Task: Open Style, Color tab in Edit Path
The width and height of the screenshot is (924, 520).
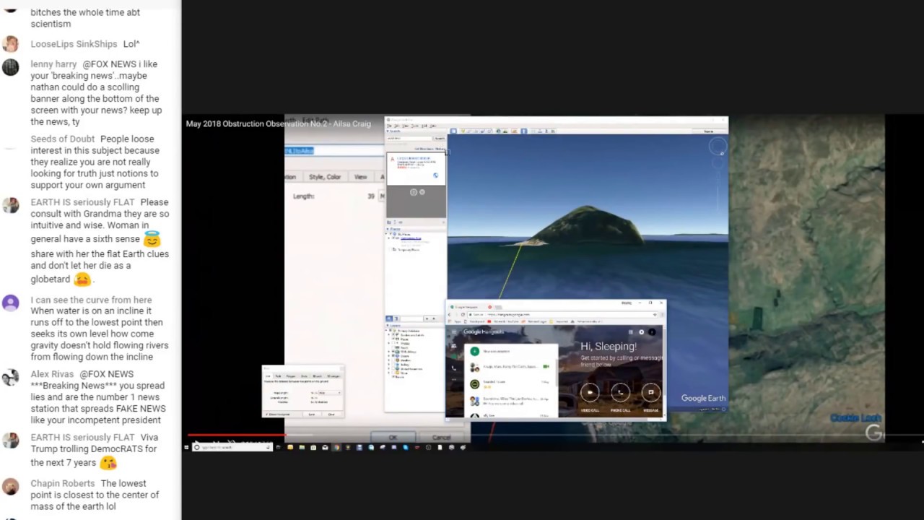Action: [325, 177]
